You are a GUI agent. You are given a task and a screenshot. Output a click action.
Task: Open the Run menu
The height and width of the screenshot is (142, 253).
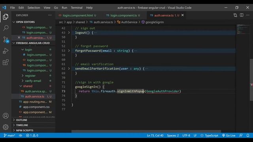click(x=64, y=7)
